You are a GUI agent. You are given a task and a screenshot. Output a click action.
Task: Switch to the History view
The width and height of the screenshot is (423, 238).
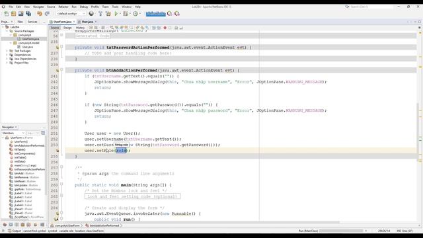[80, 28]
